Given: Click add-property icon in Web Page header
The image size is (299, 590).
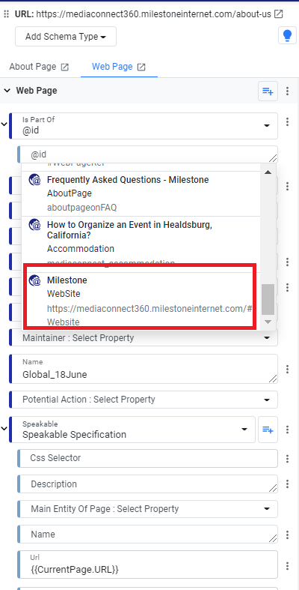Looking at the screenshot, I should point(268,91).
